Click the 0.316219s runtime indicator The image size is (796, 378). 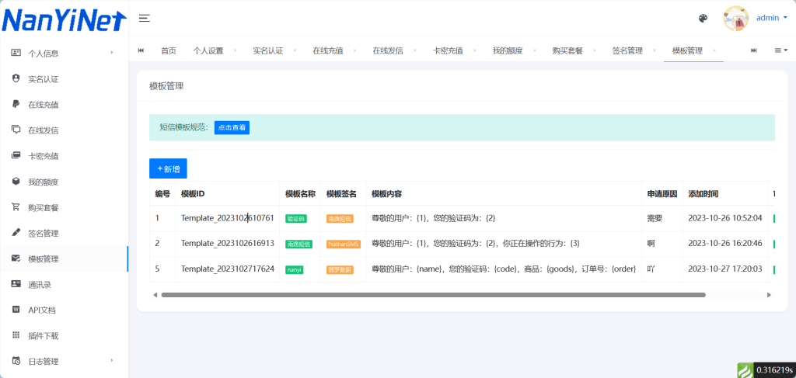click(x=774, y=370)
